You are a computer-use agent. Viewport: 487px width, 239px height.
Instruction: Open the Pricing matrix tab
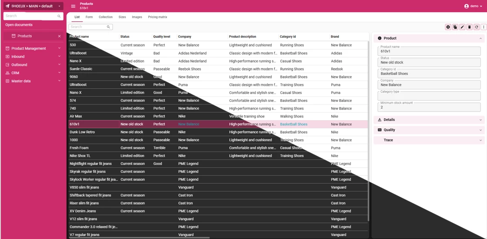point(158,17)
